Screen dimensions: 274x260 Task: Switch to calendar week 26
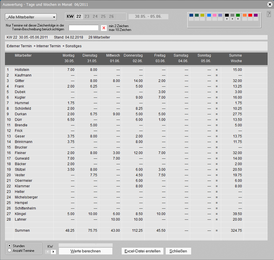coord(111,16)
